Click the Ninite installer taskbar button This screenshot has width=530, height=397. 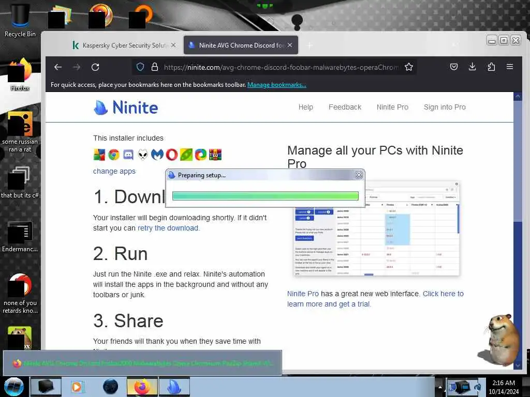[x=174, y=387]
